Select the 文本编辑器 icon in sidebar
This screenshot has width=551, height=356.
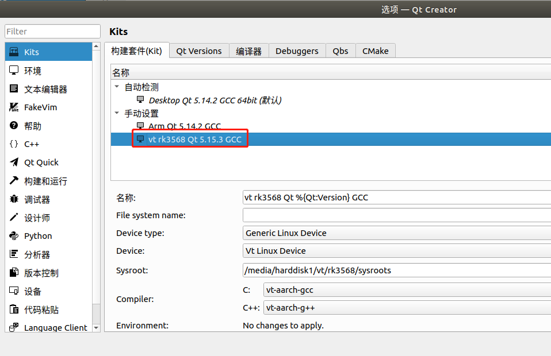click(x=14, y=89)
